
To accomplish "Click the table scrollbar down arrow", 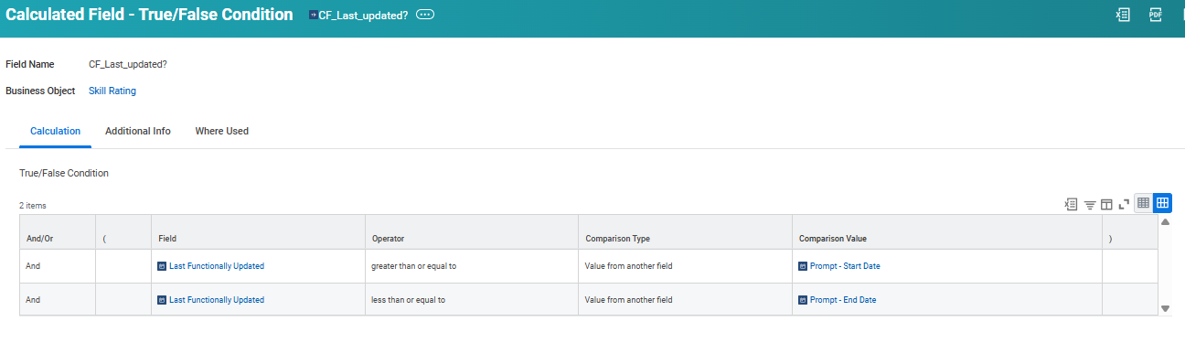I will pos(1165,309).
